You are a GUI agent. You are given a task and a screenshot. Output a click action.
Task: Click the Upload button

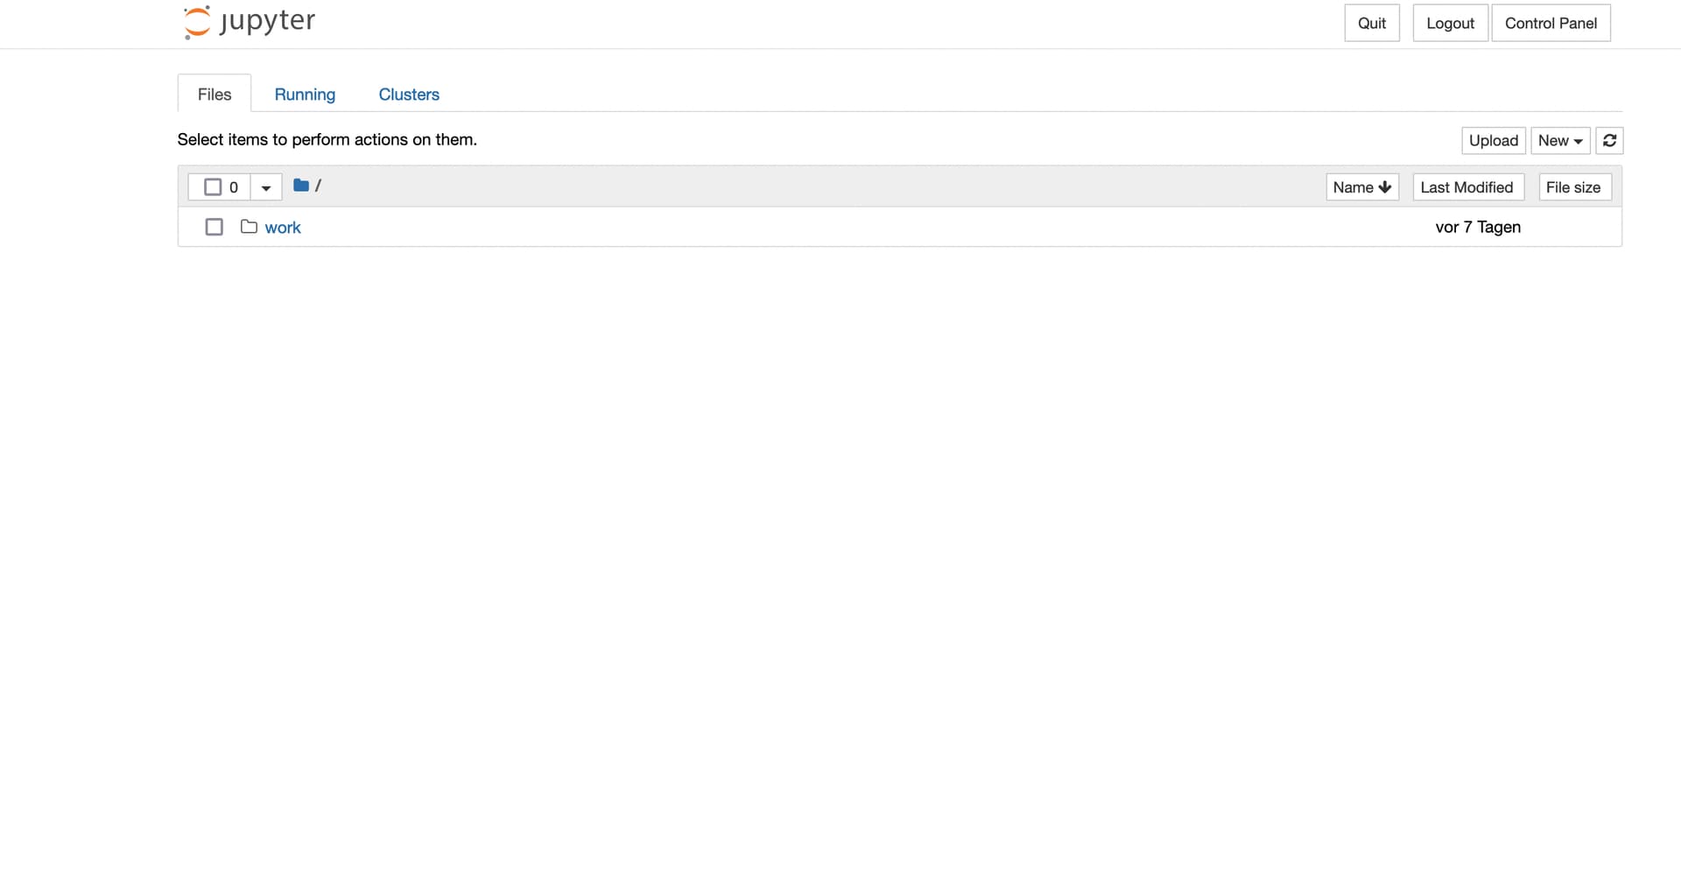1494,140
